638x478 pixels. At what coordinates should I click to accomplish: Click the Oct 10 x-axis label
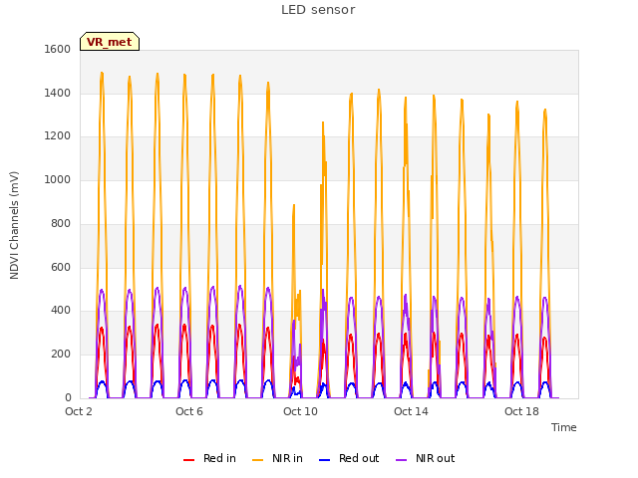click(300, 411)
